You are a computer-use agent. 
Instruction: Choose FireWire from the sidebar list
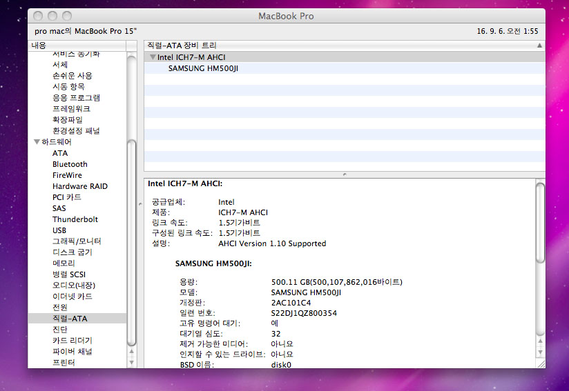(67, 175)
